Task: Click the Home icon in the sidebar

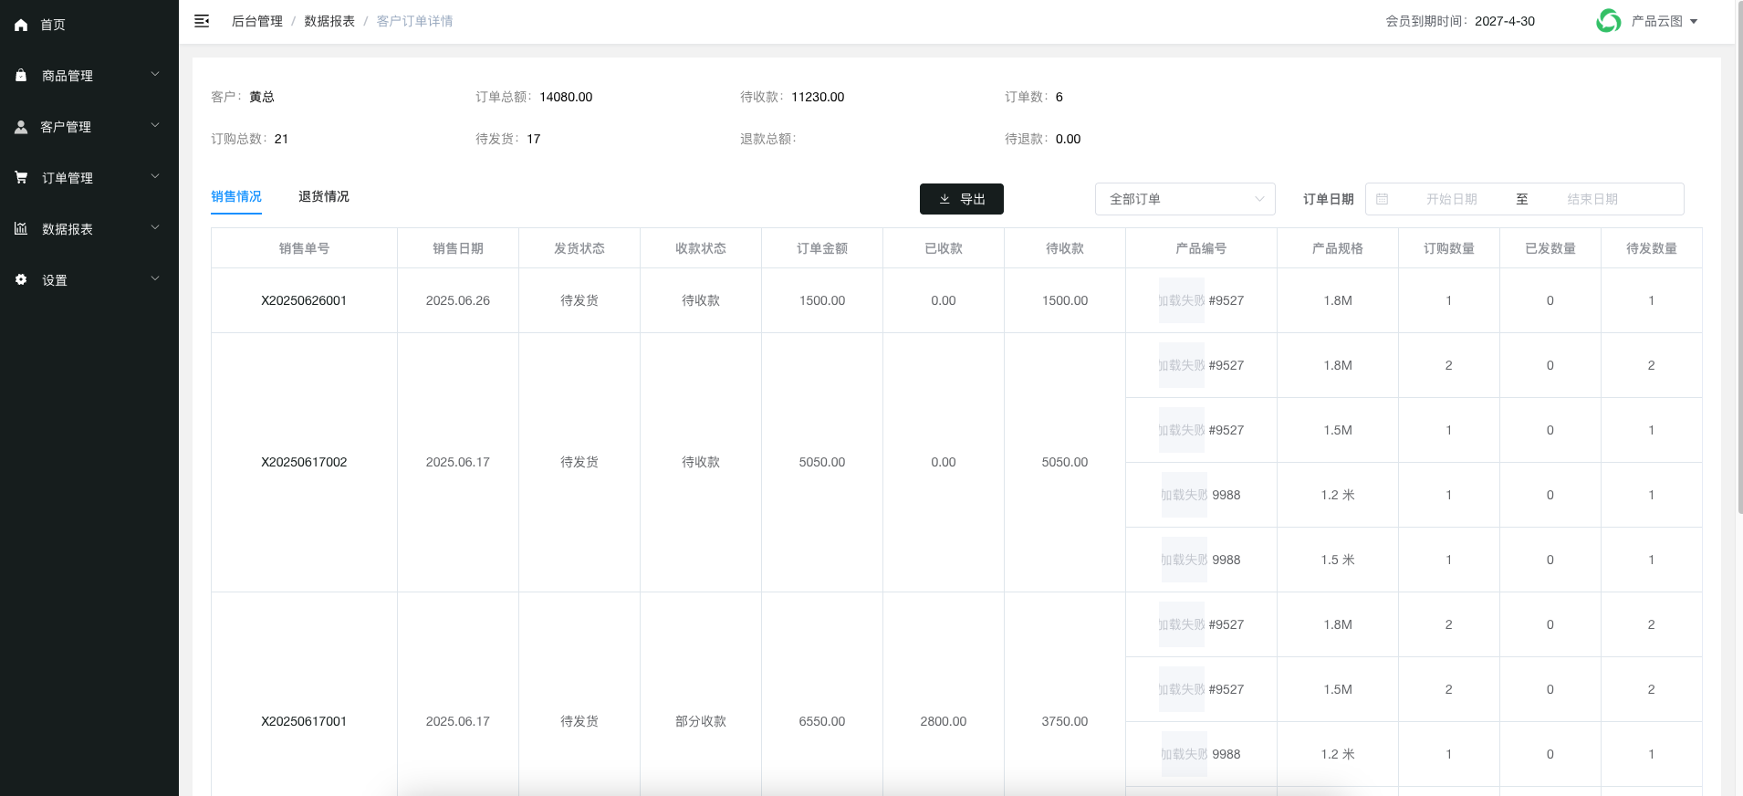Action: tap(21, 25)
